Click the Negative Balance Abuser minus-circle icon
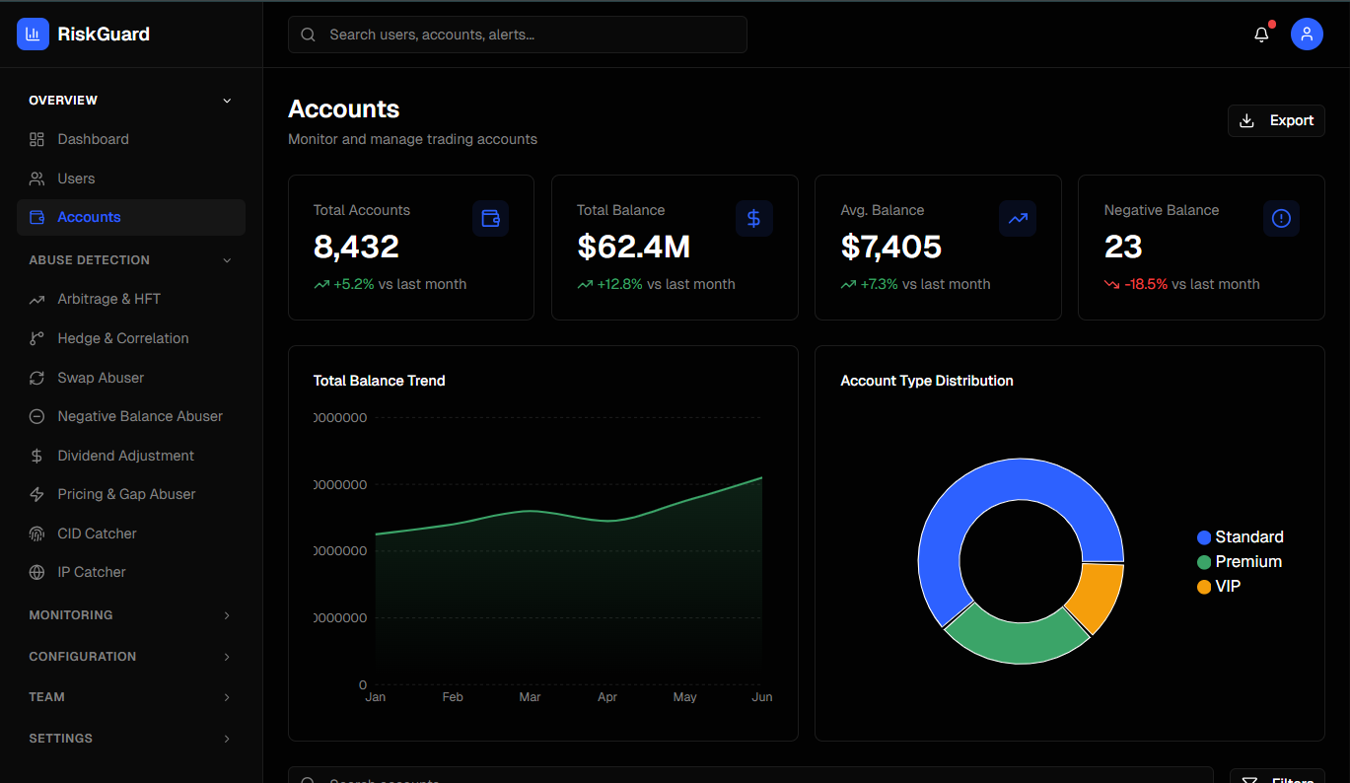 pyautogui.click(x=36, y=416)
